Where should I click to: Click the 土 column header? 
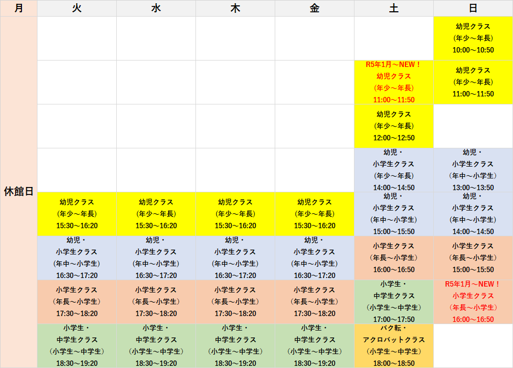(394, 8)
